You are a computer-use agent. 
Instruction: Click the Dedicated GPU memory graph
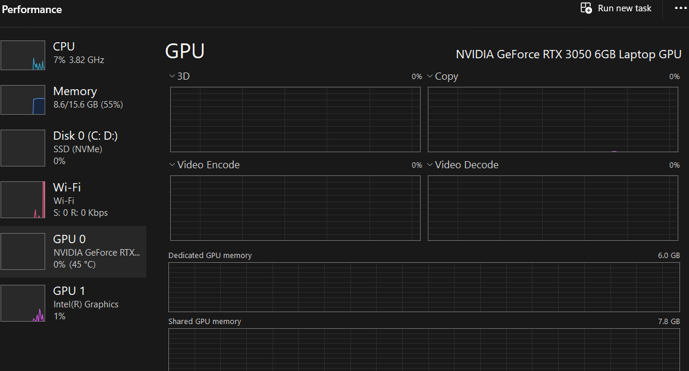click(424, 287)
